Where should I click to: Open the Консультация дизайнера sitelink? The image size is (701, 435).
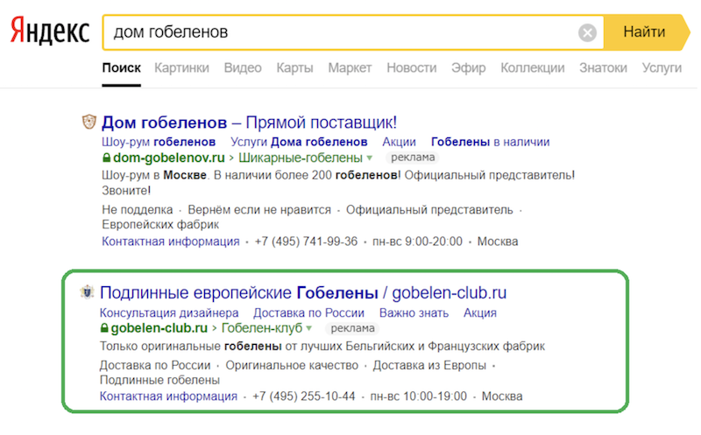point(169,313)
